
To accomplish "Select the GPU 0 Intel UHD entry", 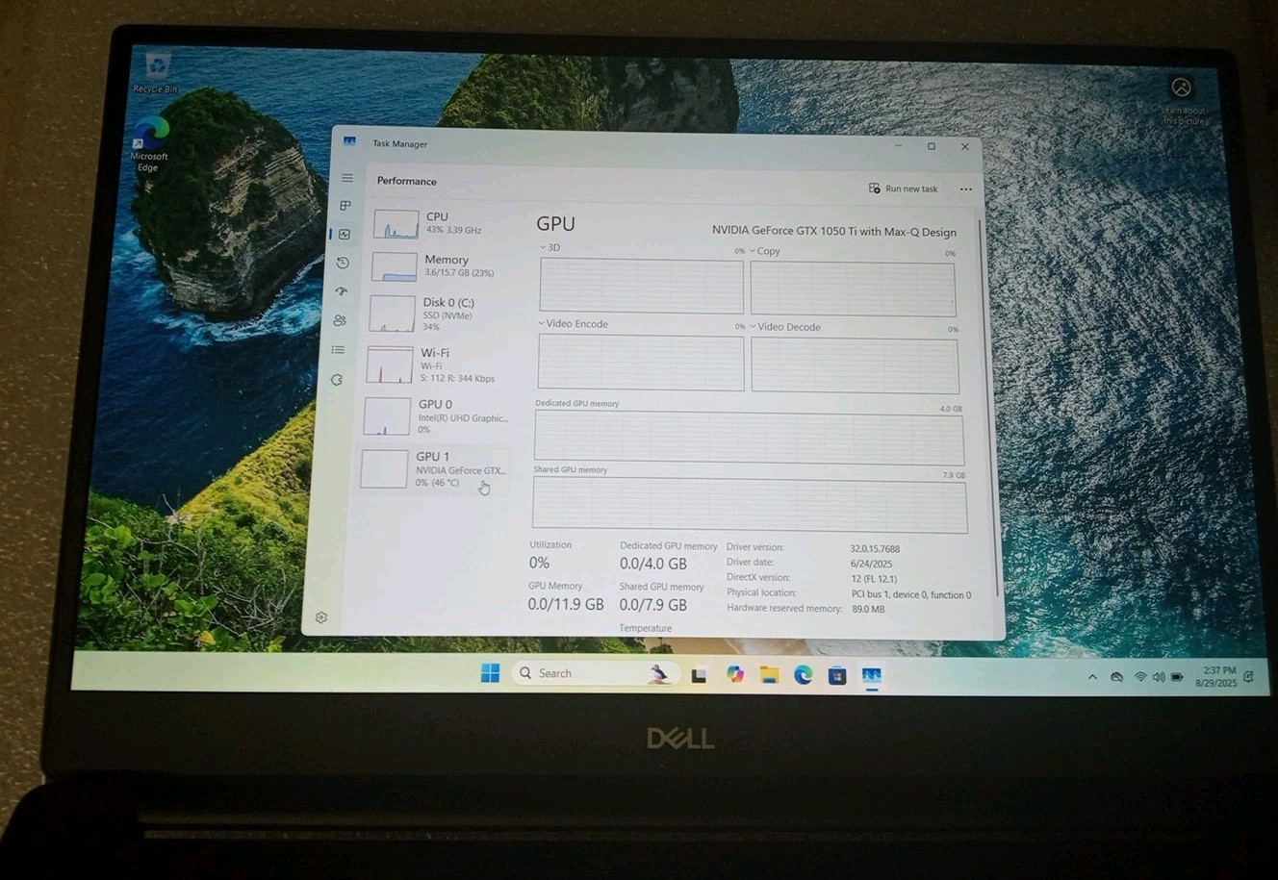I will (435, 416).
